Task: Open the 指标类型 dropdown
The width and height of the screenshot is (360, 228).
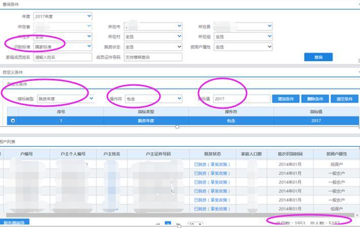Action: 66,99
